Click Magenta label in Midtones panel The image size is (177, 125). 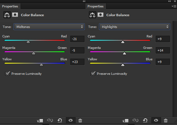[x=9, y=48]
